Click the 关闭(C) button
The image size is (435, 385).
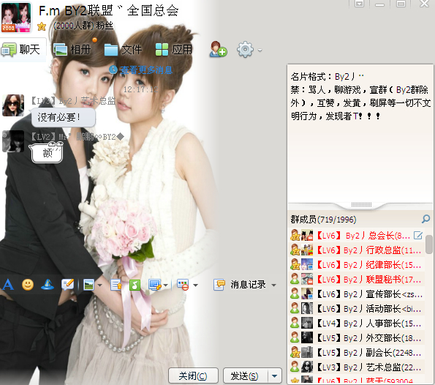click(x=193, y=376)
